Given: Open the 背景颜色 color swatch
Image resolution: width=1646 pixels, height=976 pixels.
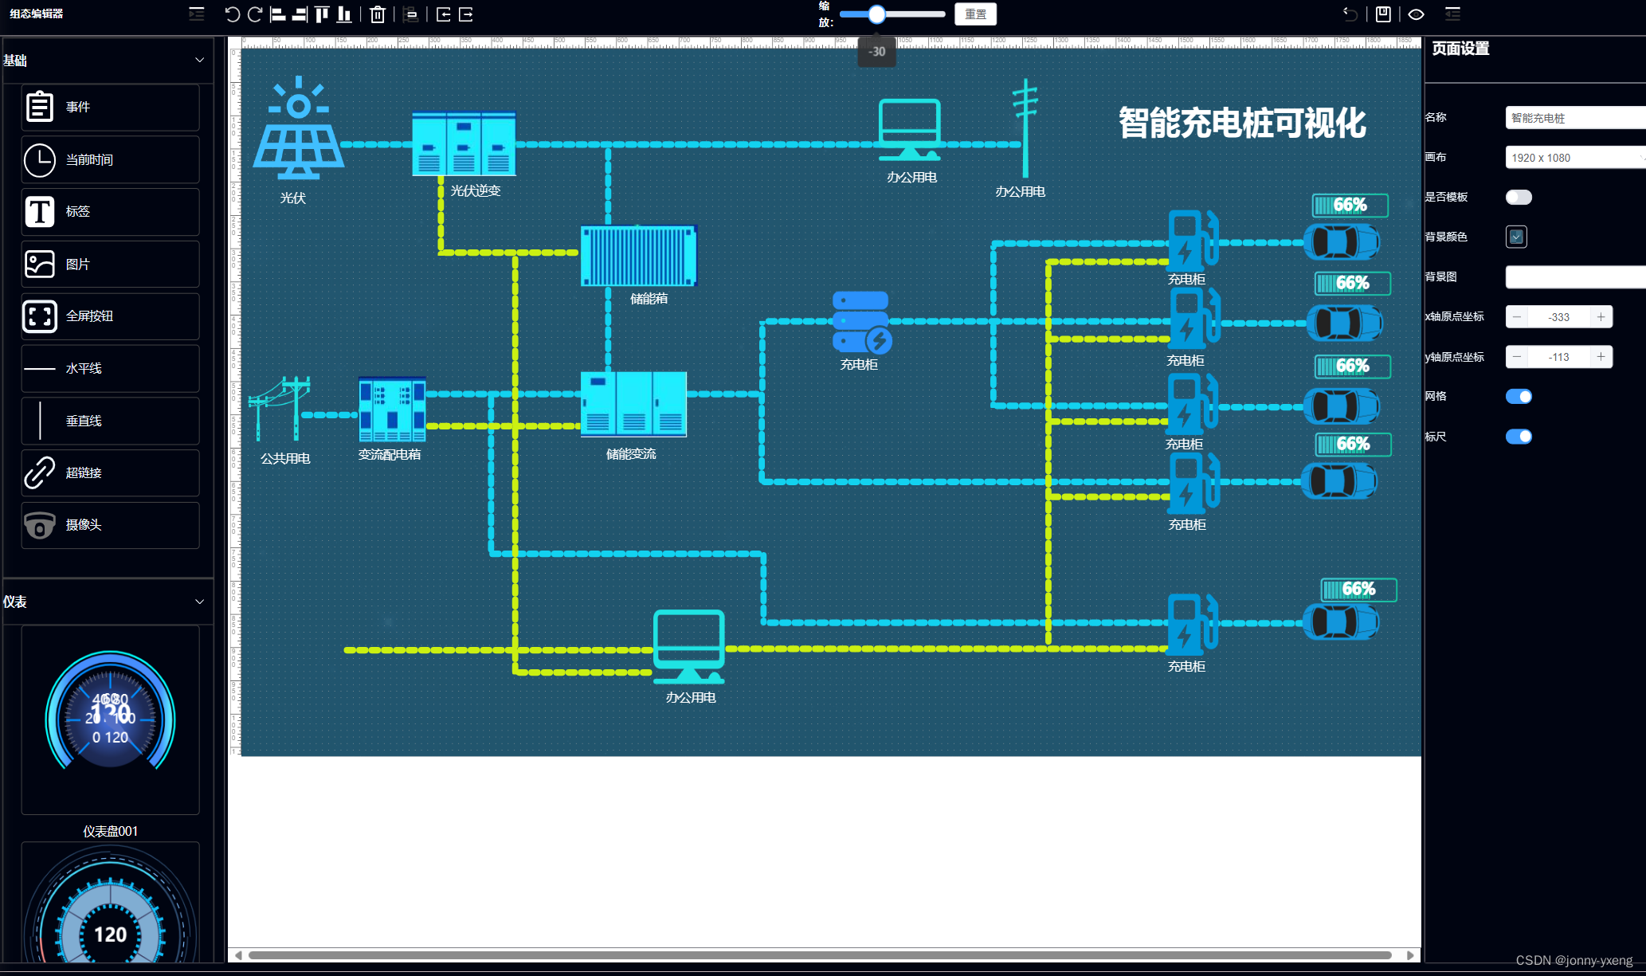Looking at the screenshot, I should (1516, 237).
